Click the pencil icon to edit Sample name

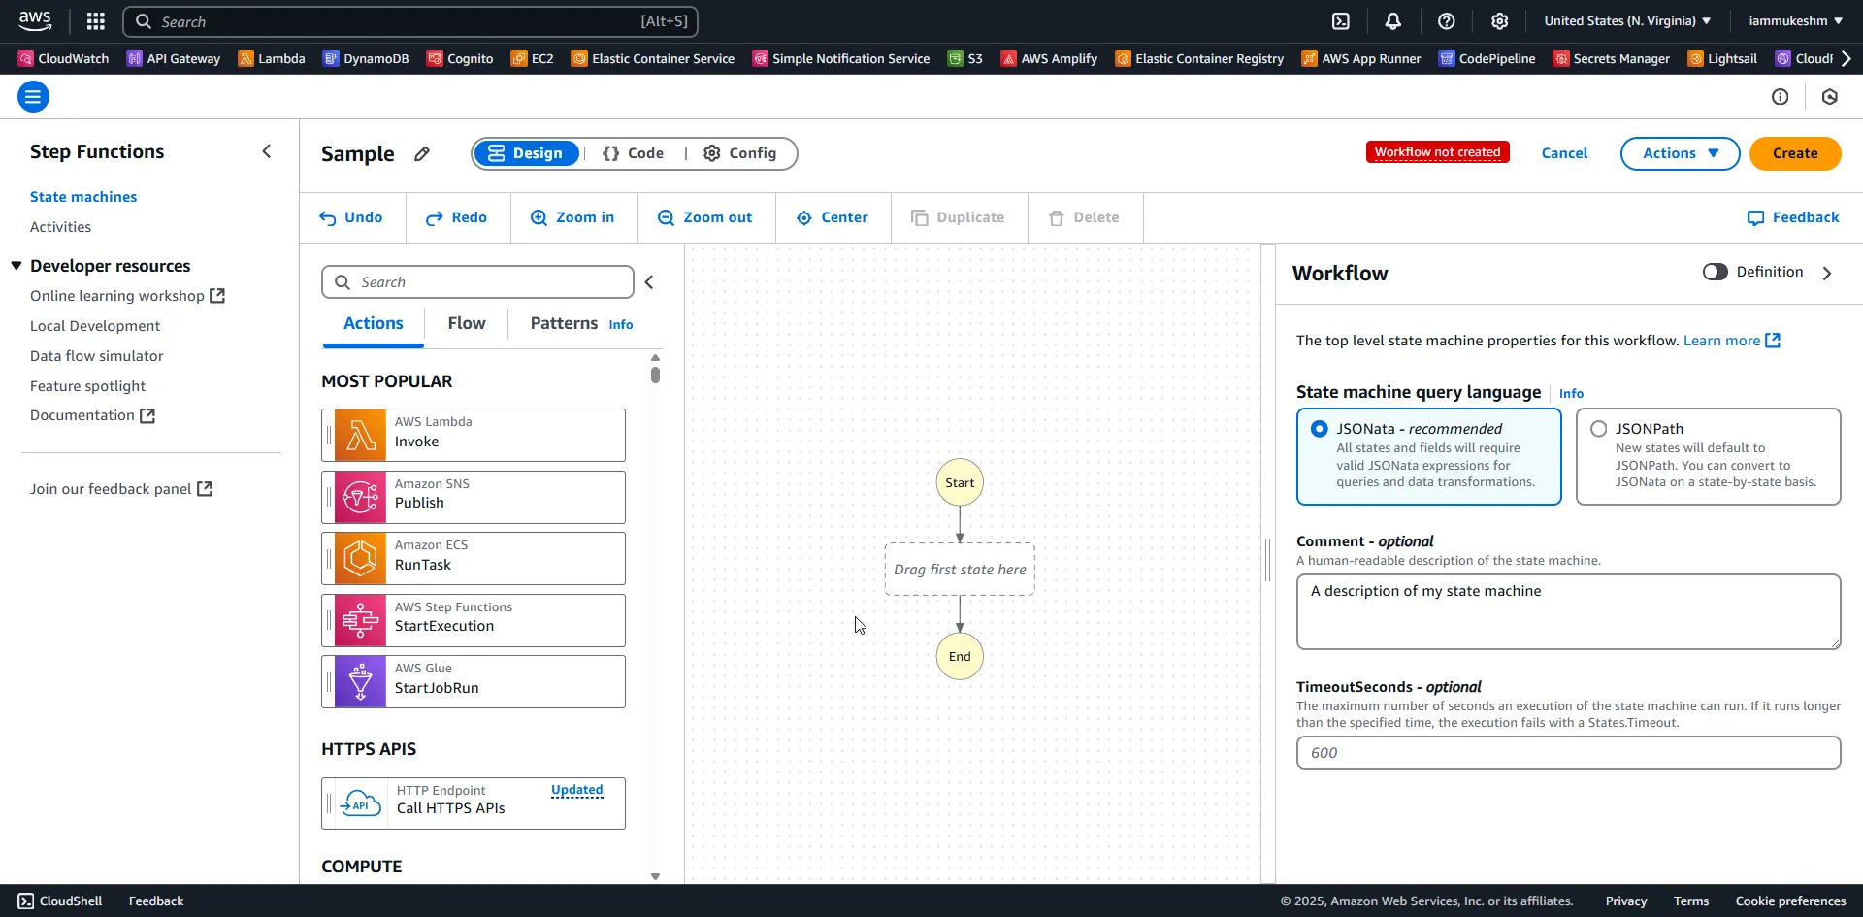(x=422, y=154)
